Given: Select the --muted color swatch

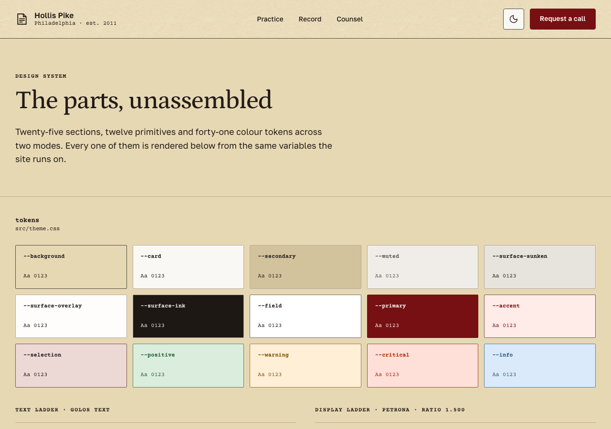Looking at the screenshot, I should [422, 267].
